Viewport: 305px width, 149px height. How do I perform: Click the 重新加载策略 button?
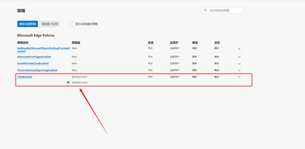coord(27,24)
